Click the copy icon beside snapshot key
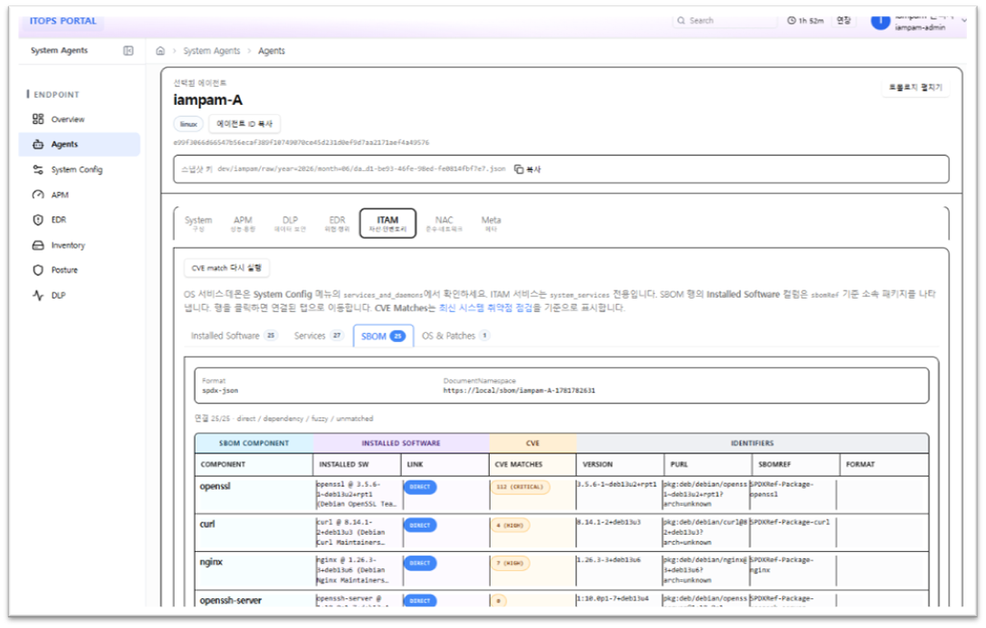Viewport: 986px width, 628px height. point(519,169)
